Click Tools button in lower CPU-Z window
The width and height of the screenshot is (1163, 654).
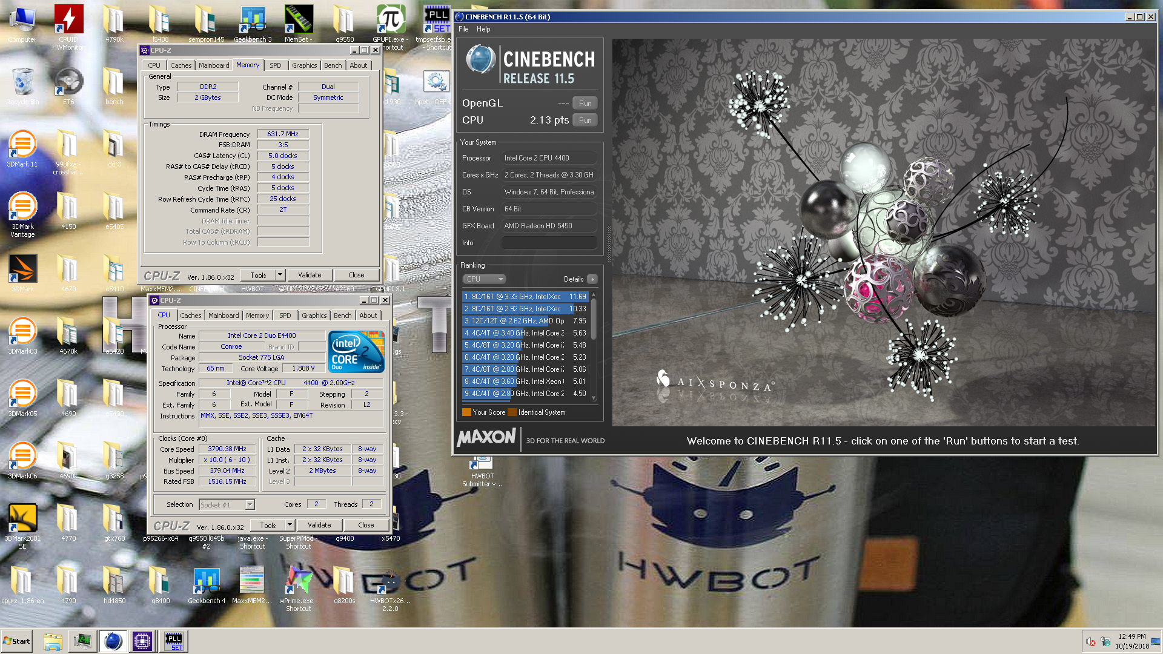(268, 525)
